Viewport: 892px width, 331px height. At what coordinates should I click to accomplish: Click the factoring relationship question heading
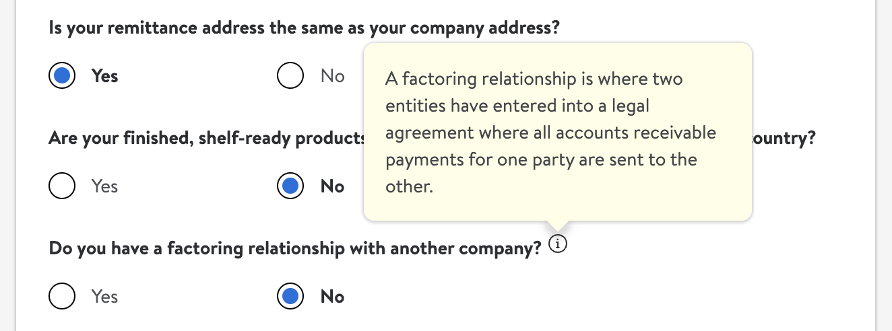(295, 249)
